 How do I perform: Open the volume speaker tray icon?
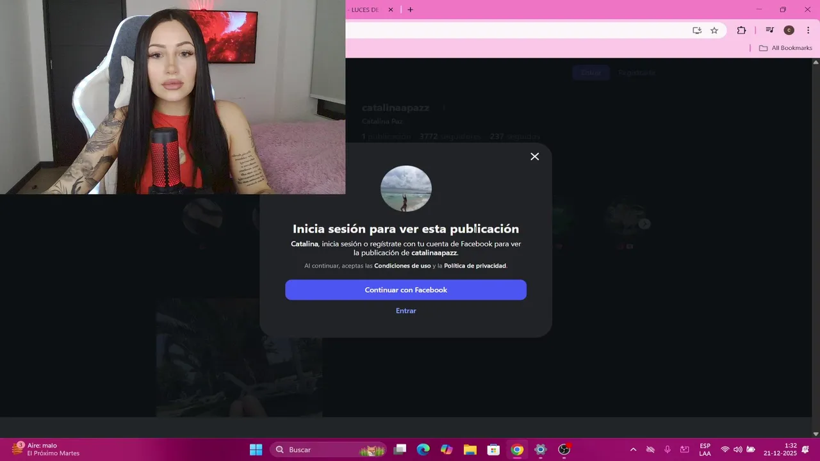[738, 449]
